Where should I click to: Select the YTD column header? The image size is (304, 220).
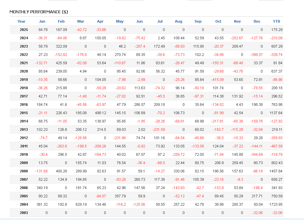click(x=277, y=21)
